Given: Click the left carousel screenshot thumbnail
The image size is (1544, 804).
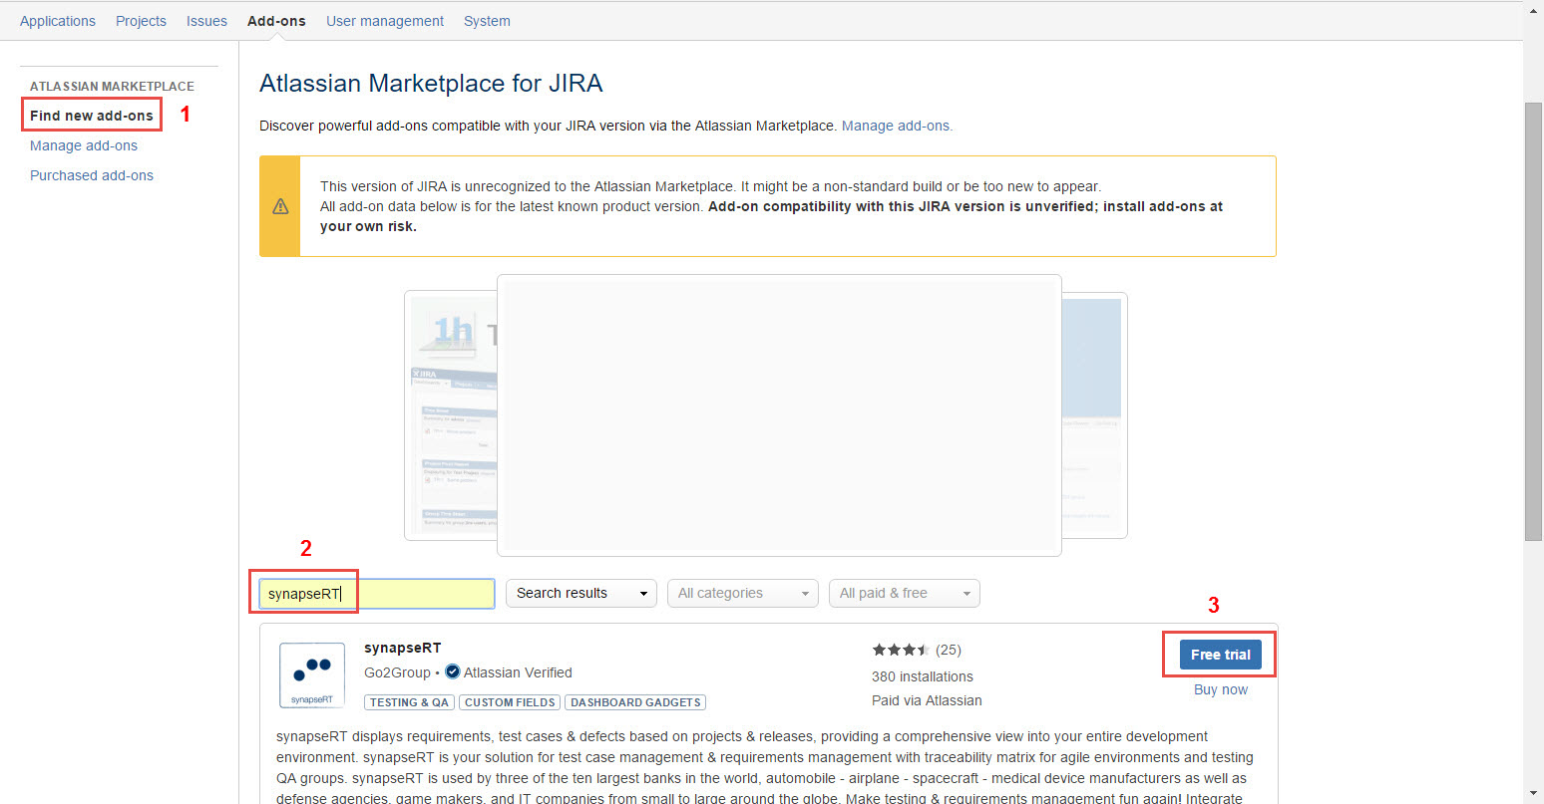Looking at the screenshot, I should (450, 415).
